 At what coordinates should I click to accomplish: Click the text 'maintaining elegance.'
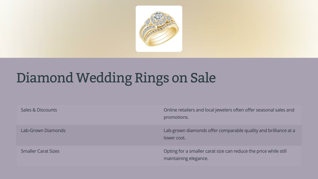(186, 158)
